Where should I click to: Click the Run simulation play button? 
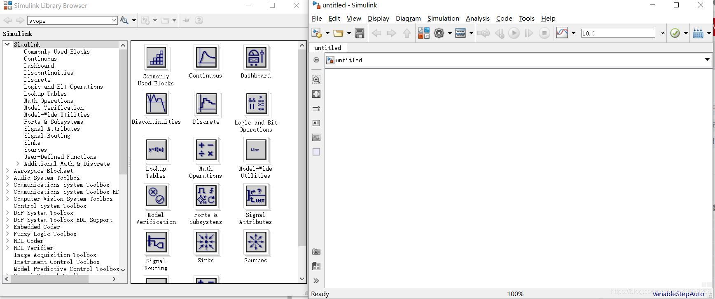pyautogui.click(x=514, y=33)
